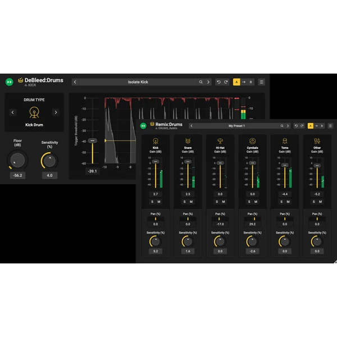Open the hamburger menu in Remix:Drums

(330, 126)
